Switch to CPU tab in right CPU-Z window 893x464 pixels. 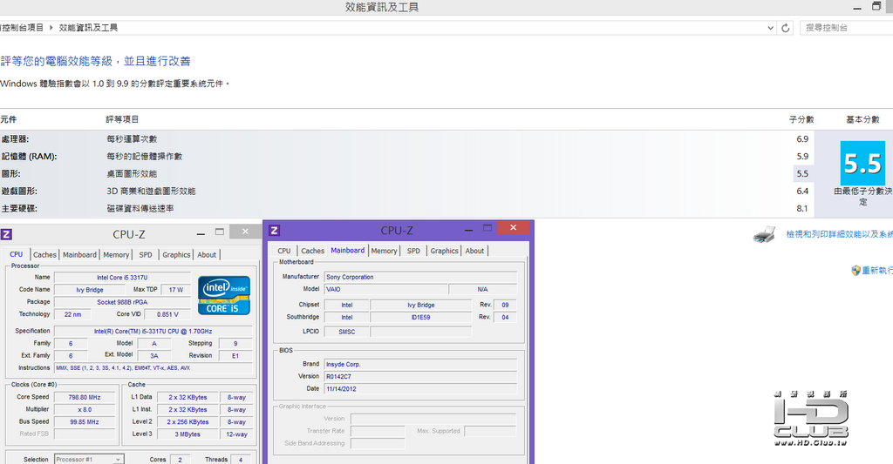coord(284,251)
